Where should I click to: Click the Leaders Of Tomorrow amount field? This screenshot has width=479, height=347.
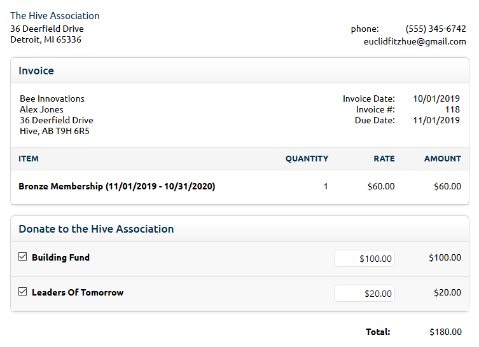point(364,294)
